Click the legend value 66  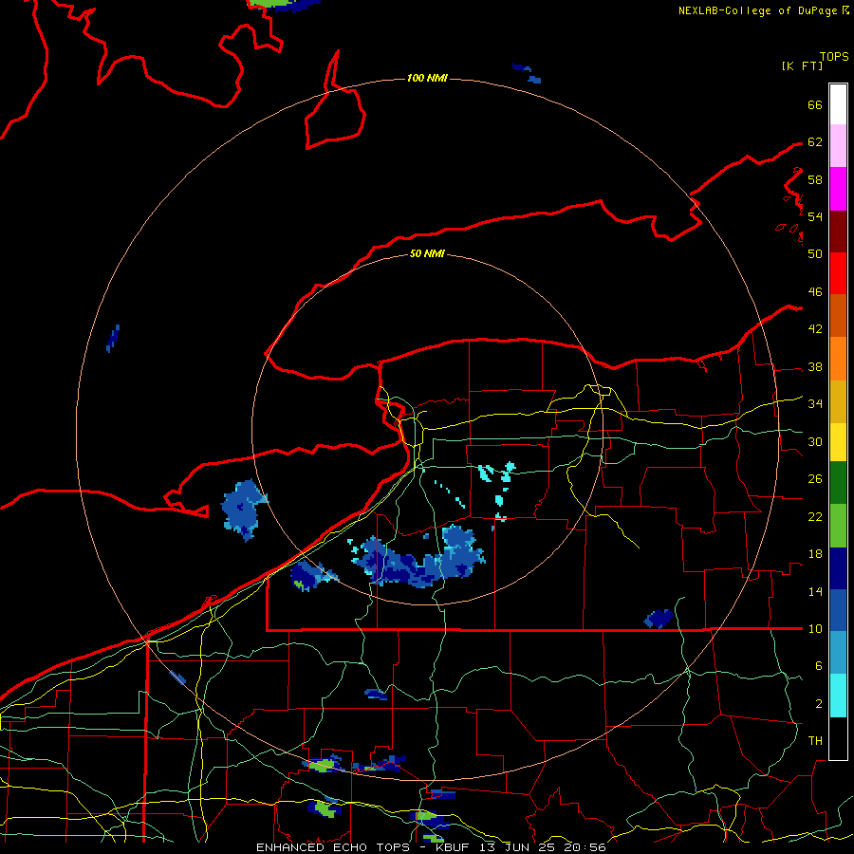click(815, 104)
